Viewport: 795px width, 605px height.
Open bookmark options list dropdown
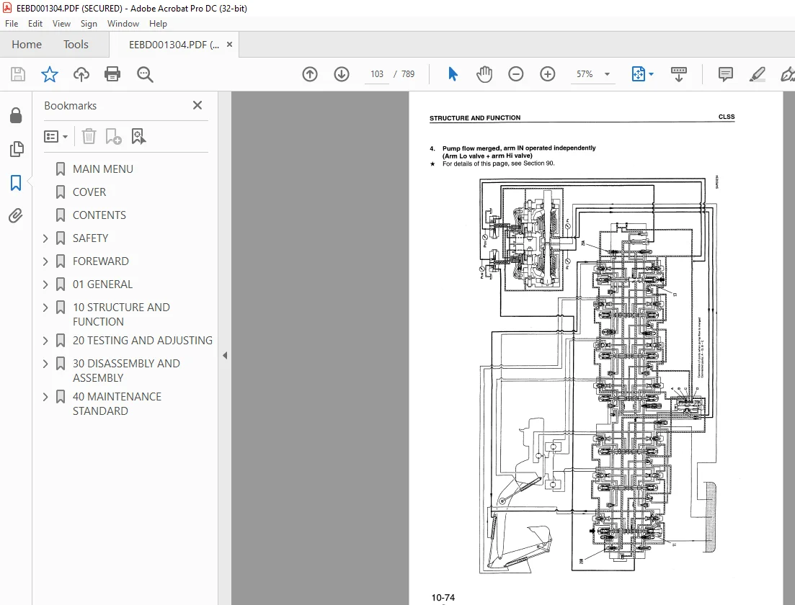pyautogui.click(x=55, y=137)
